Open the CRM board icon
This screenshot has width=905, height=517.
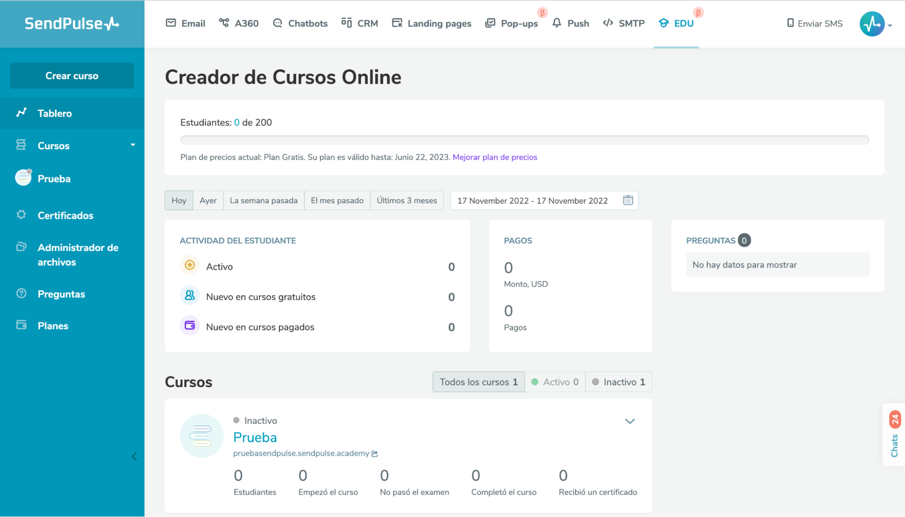tap(346, 23)
